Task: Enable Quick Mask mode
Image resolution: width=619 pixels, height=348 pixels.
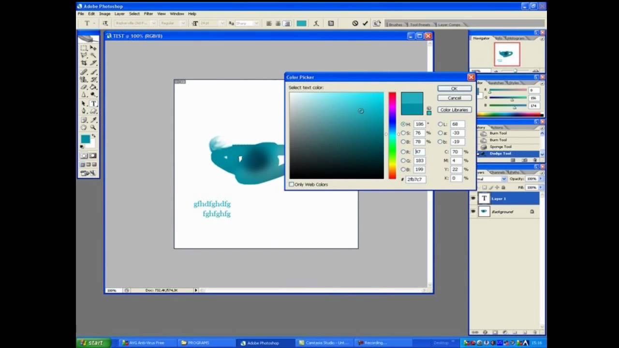Action: (93, 156)
